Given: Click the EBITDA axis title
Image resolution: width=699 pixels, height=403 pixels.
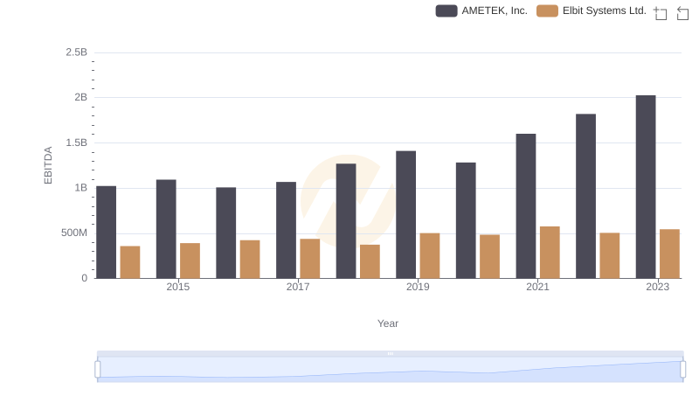Looking at the screenshot, I should point(48,165).
